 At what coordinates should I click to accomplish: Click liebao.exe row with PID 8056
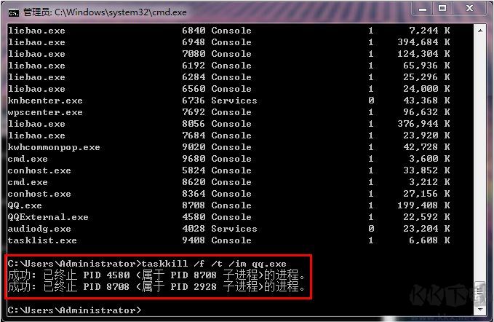click(228, 124)
